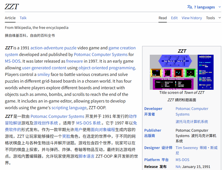Open the 7 languages dropdown
Image resolution: width=222 pixels, height=170 pixels.
click(204, 7)
